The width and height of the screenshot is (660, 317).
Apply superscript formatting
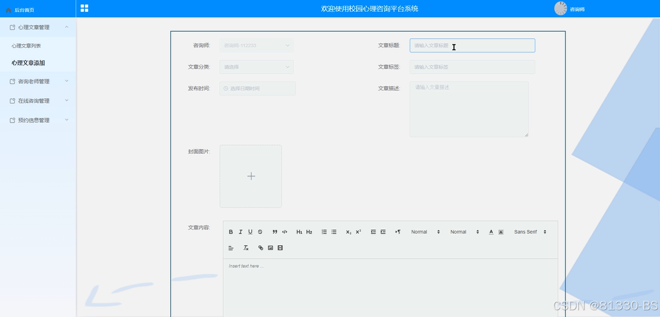358,232
